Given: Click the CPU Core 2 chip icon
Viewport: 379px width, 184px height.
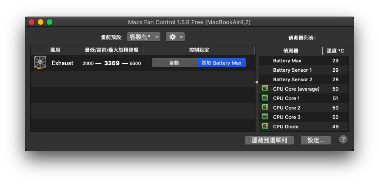Looking at the screenshot, I should click(x=265, y=108).
